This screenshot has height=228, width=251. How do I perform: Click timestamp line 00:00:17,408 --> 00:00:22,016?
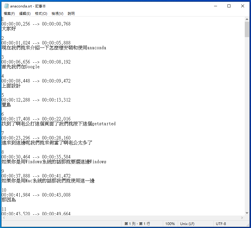pyautogui.click(x=36, y=119)
